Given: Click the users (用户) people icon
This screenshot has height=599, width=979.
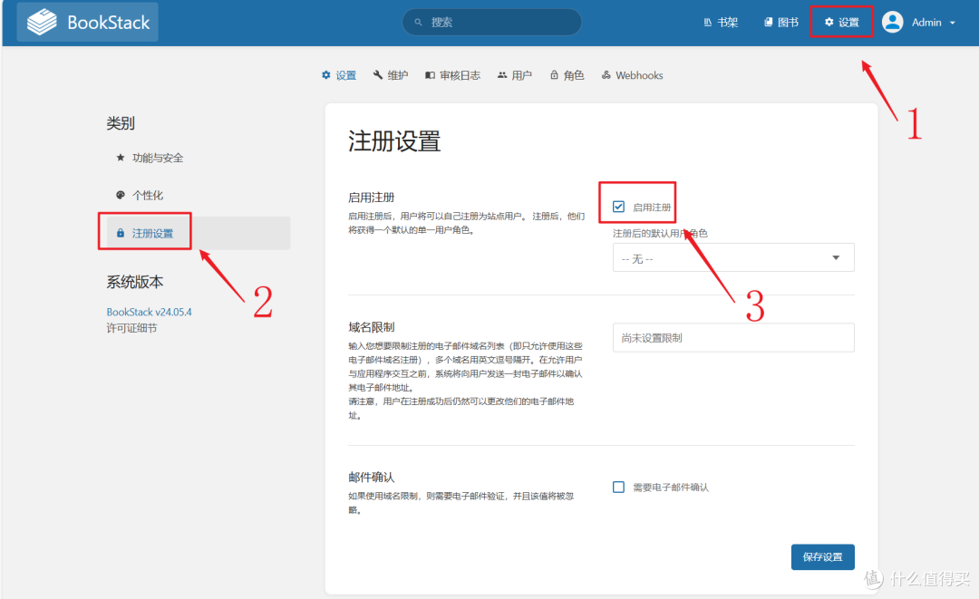Looking at the screenshot, I should (502, 75).
